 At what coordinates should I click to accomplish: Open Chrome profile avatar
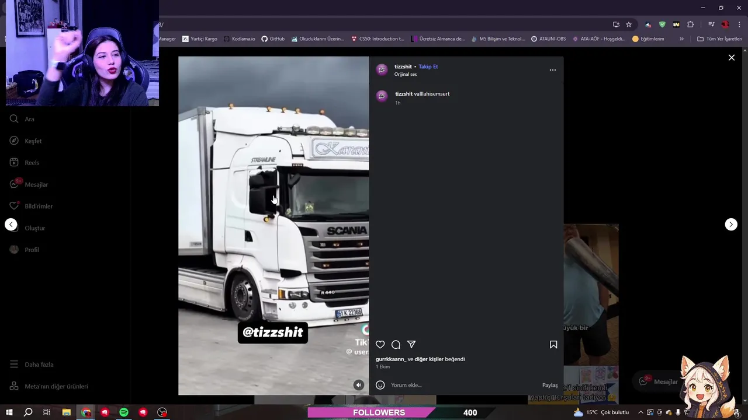coord(725,24)
